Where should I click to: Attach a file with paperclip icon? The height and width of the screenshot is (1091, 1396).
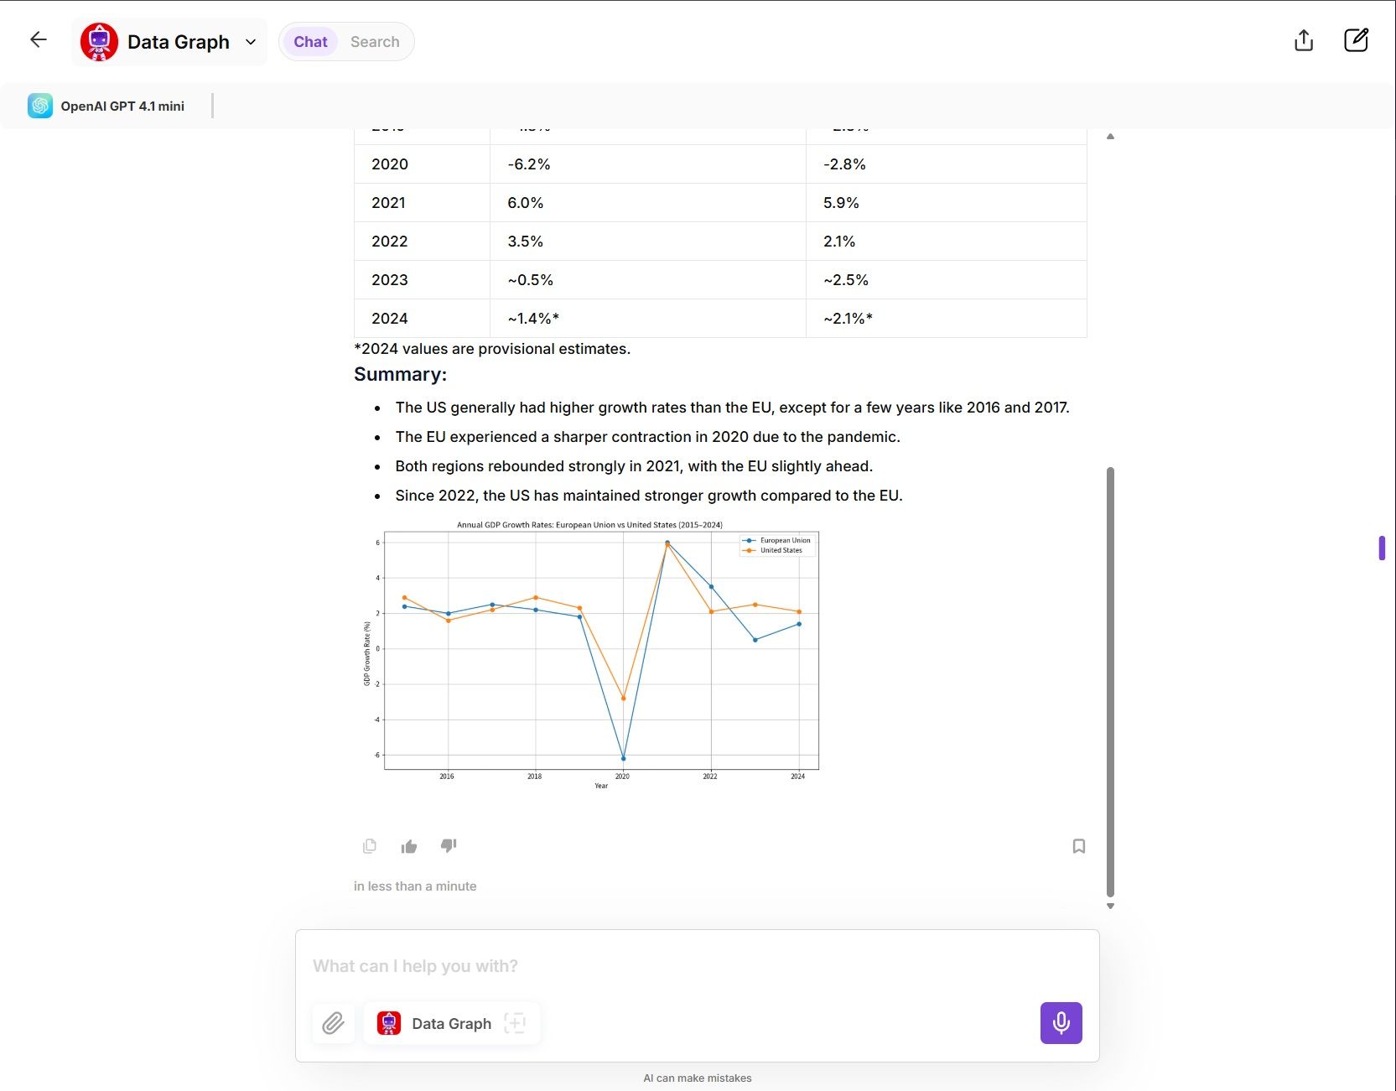tap(333, 1023)
